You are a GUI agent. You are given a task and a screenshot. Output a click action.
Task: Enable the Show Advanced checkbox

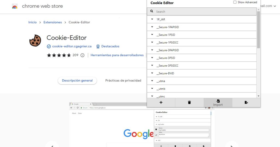[x=235, y=2]
